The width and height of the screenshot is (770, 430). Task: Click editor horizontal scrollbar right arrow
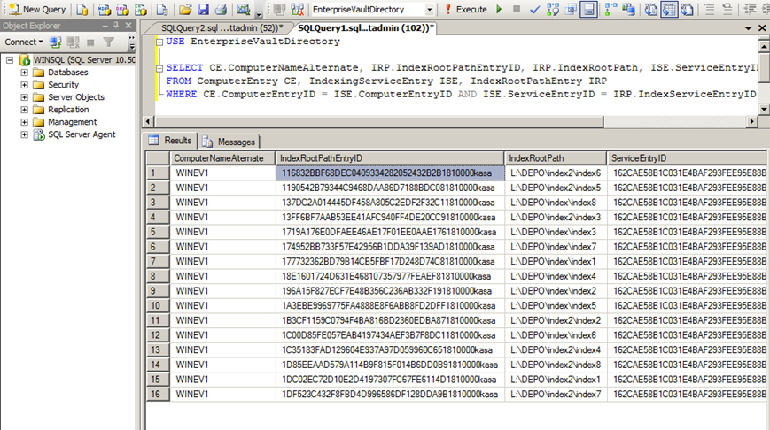pyautogui.click(x=751, y=121)
